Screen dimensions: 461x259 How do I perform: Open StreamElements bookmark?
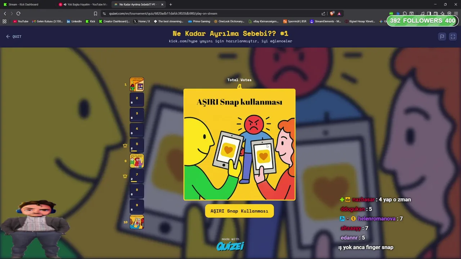pos(325,21)
